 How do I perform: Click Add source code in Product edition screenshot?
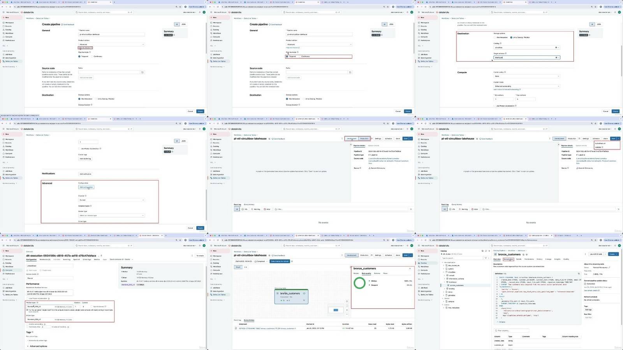point(86,77)
